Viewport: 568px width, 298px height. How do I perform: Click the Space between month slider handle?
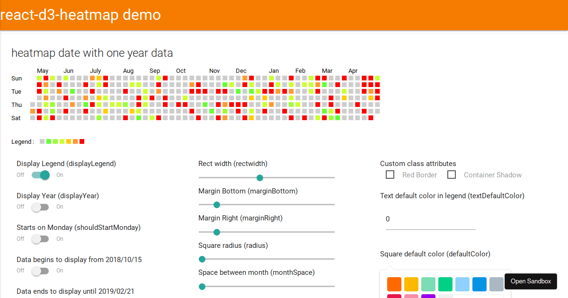tap(202, 287)
